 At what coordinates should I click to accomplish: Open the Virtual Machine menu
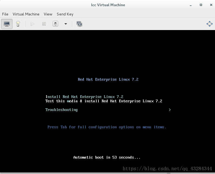click(26, 14)
